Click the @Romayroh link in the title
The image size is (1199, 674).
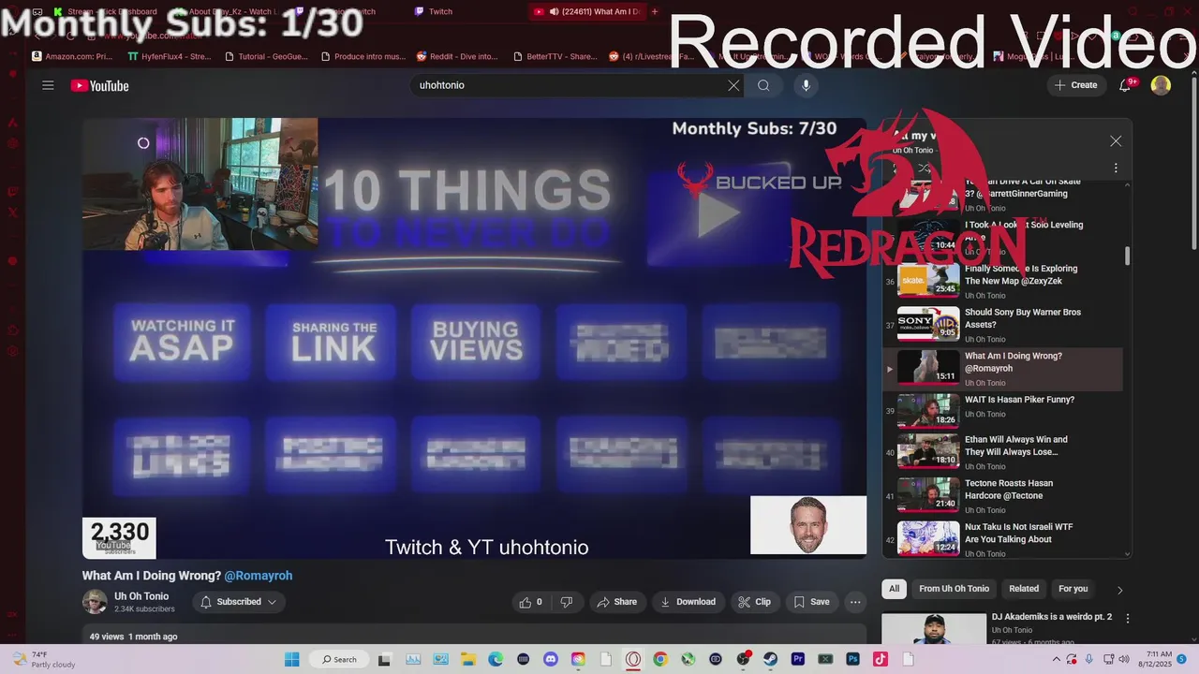(x=258, y=576)
